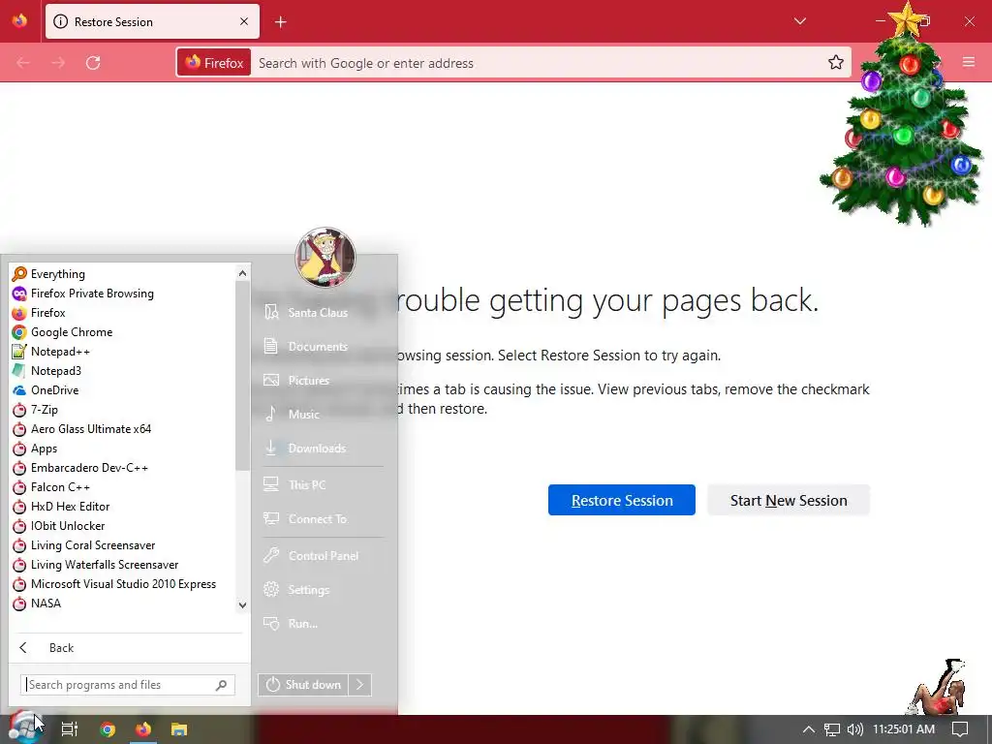Click the Firefox forward arrow

click(58, 63)
